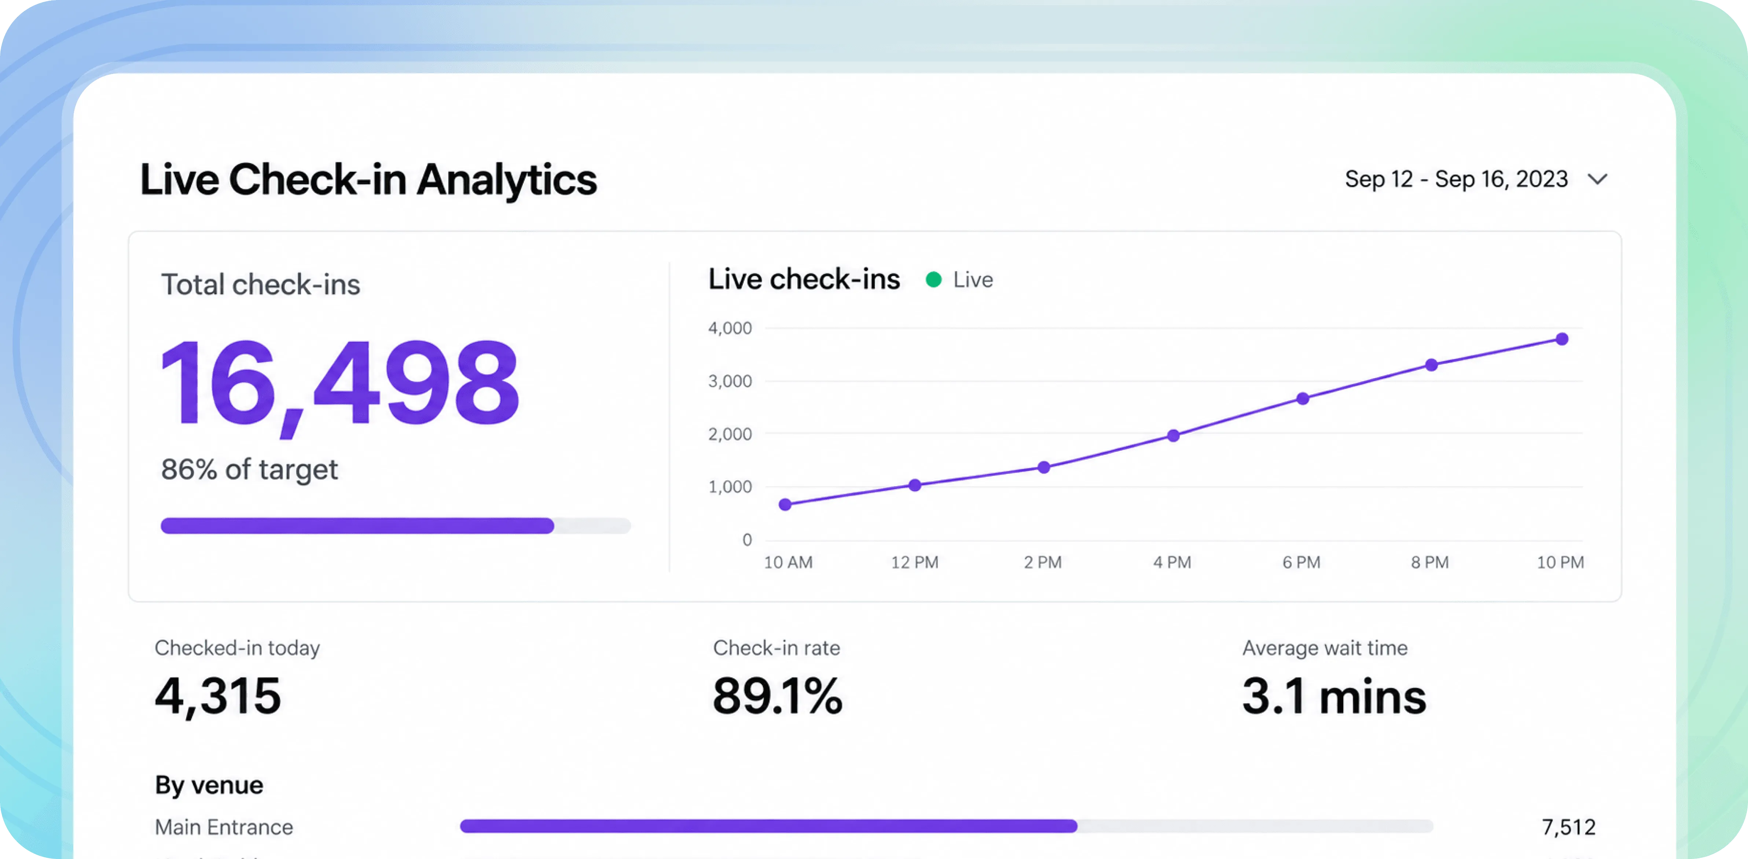Click the 1,000 y-axis label

730,487
